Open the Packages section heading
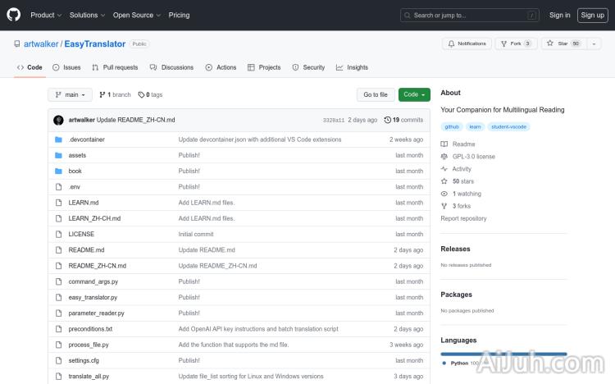The height and width of the screenshot is (384, 615). (x=456, y=295)
